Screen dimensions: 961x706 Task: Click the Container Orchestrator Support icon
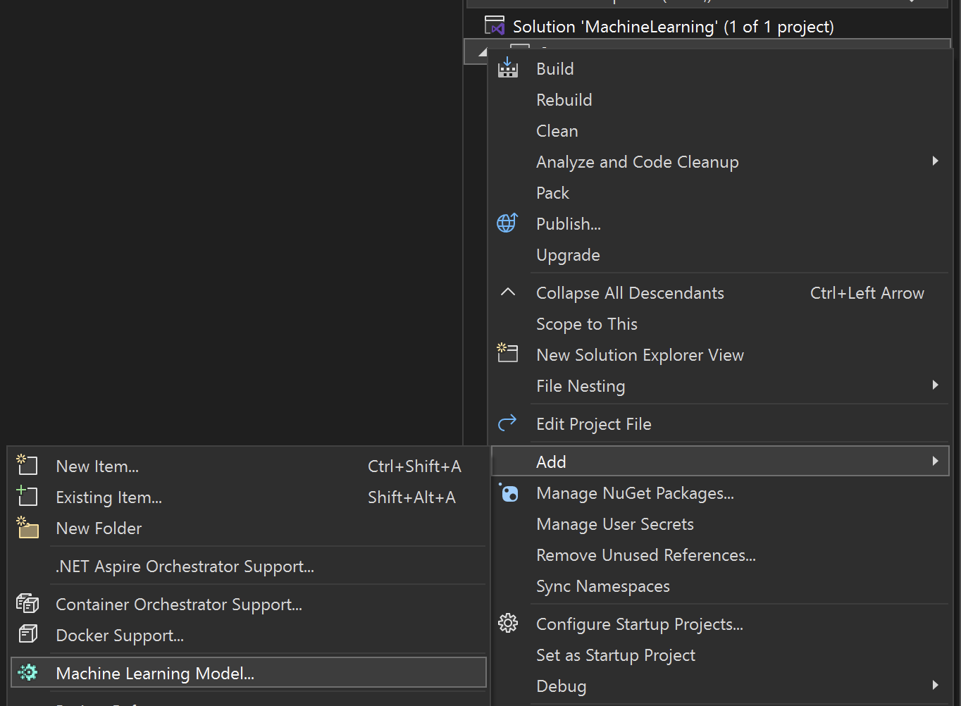click(x=27, y=604)
